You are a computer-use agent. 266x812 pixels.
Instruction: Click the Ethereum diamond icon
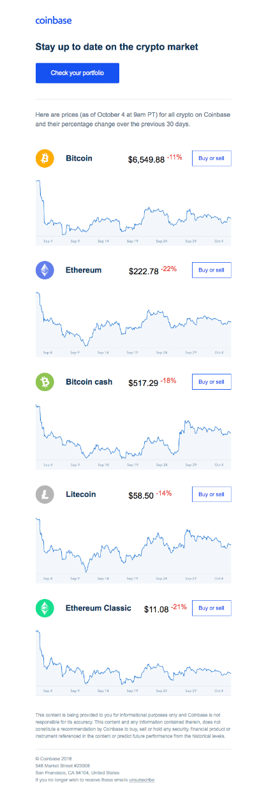[x=45, y=270]
